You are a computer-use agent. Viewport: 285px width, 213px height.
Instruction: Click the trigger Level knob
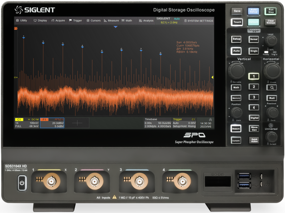coord(271,41)
